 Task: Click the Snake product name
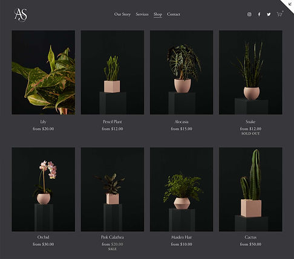point(250,121)
